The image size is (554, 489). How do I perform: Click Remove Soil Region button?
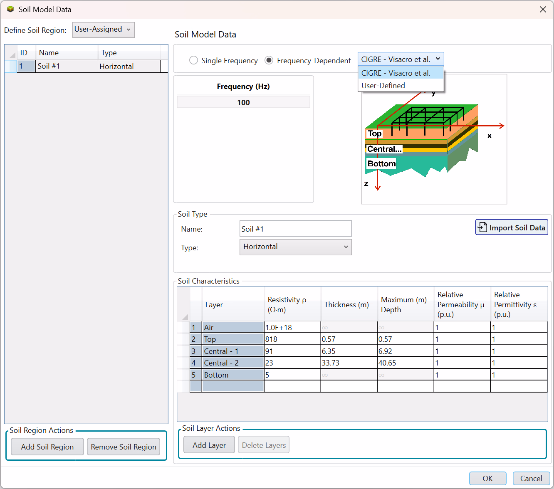click(124, 447)
